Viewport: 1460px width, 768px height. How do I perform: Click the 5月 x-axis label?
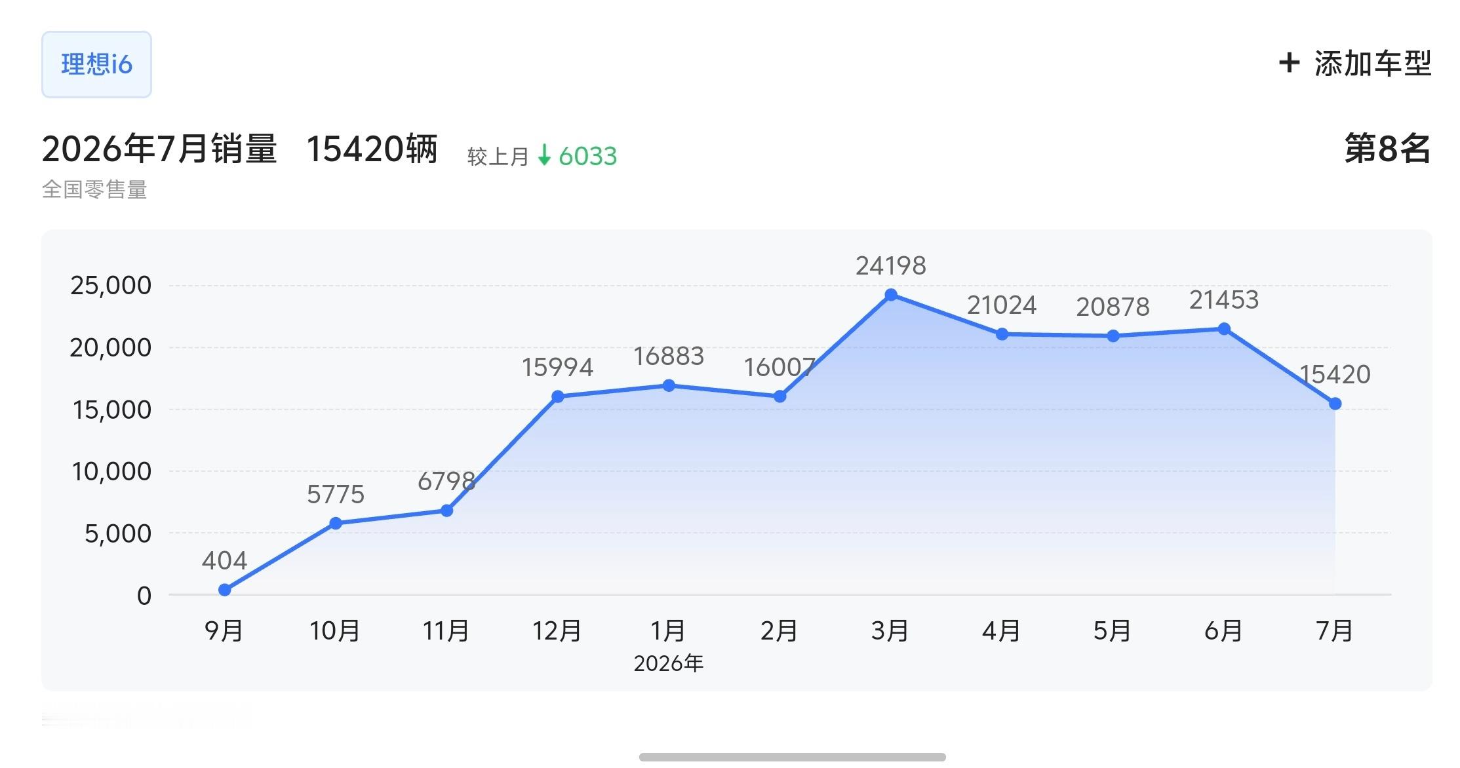click(1112, 631)
